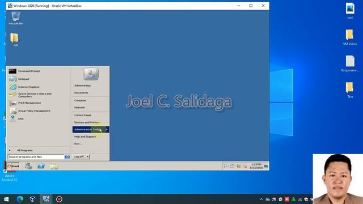Expand the Administrative Tools submenu
The width and height of the screenshot is (363, 204).
[x=91, y=130]
